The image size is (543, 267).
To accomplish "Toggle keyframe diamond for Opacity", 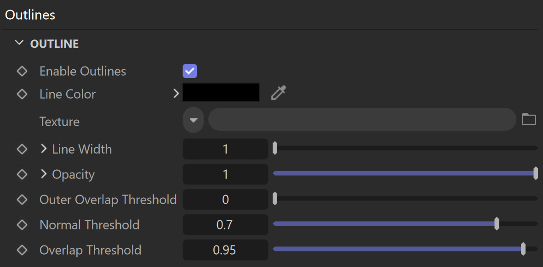I will click(x=22, y=174).
